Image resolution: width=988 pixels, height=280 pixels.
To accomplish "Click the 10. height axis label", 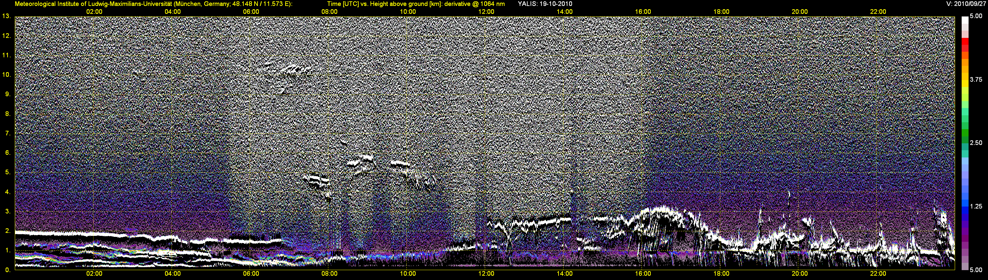I will 7,74.
